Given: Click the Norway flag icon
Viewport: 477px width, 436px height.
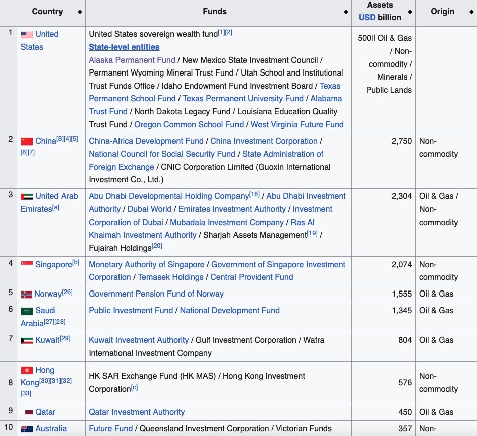Looking at the screenshot, I should point(26,295).
